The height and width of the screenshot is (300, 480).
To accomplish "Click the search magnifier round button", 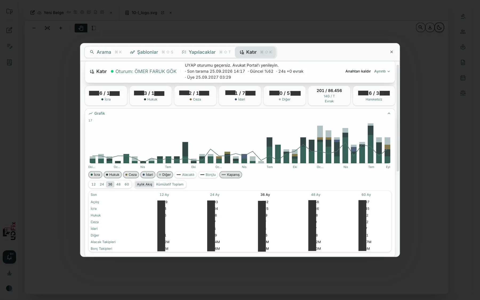I will coord(421,27).
